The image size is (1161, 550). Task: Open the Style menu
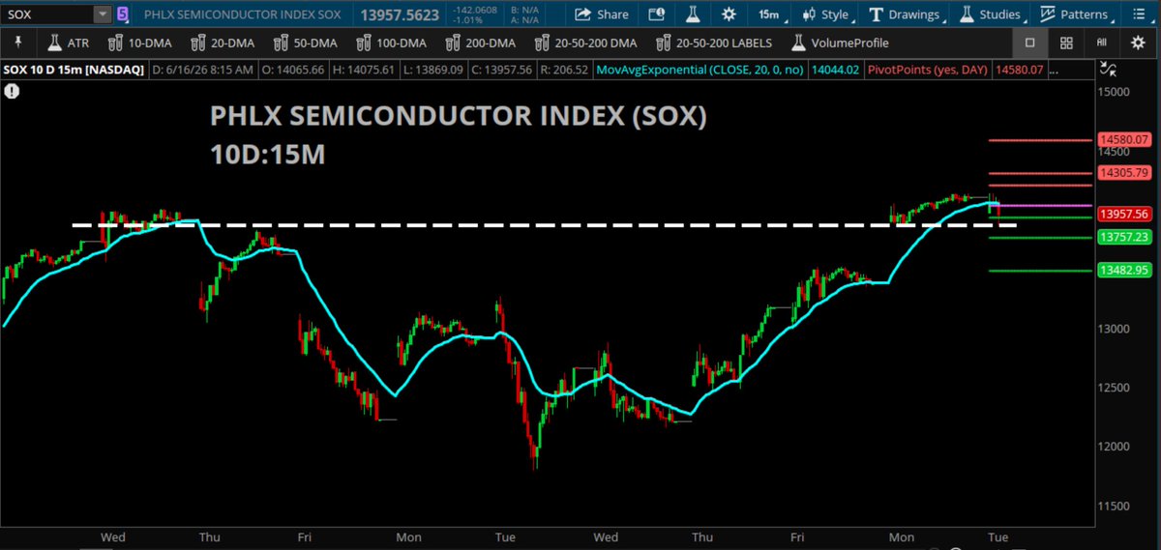(825, 14)
